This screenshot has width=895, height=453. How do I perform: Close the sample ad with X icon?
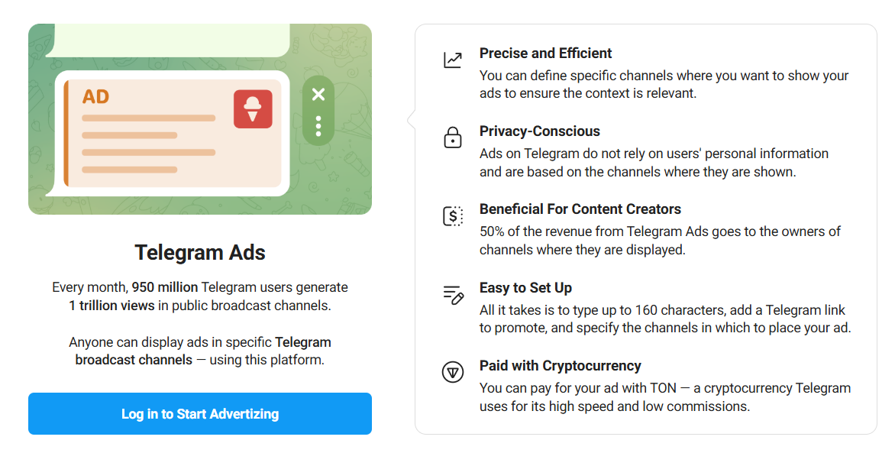click(318, 94)
